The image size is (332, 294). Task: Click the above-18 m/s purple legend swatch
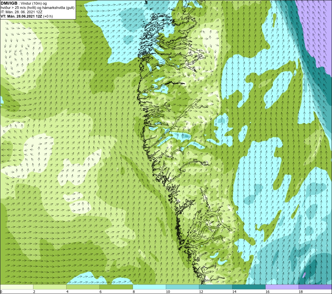click(315, 287)
